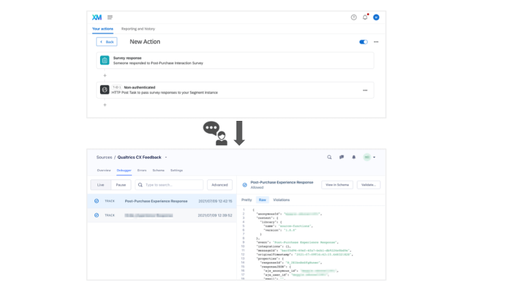Open Segment notification bell icon

coord(354,157)
